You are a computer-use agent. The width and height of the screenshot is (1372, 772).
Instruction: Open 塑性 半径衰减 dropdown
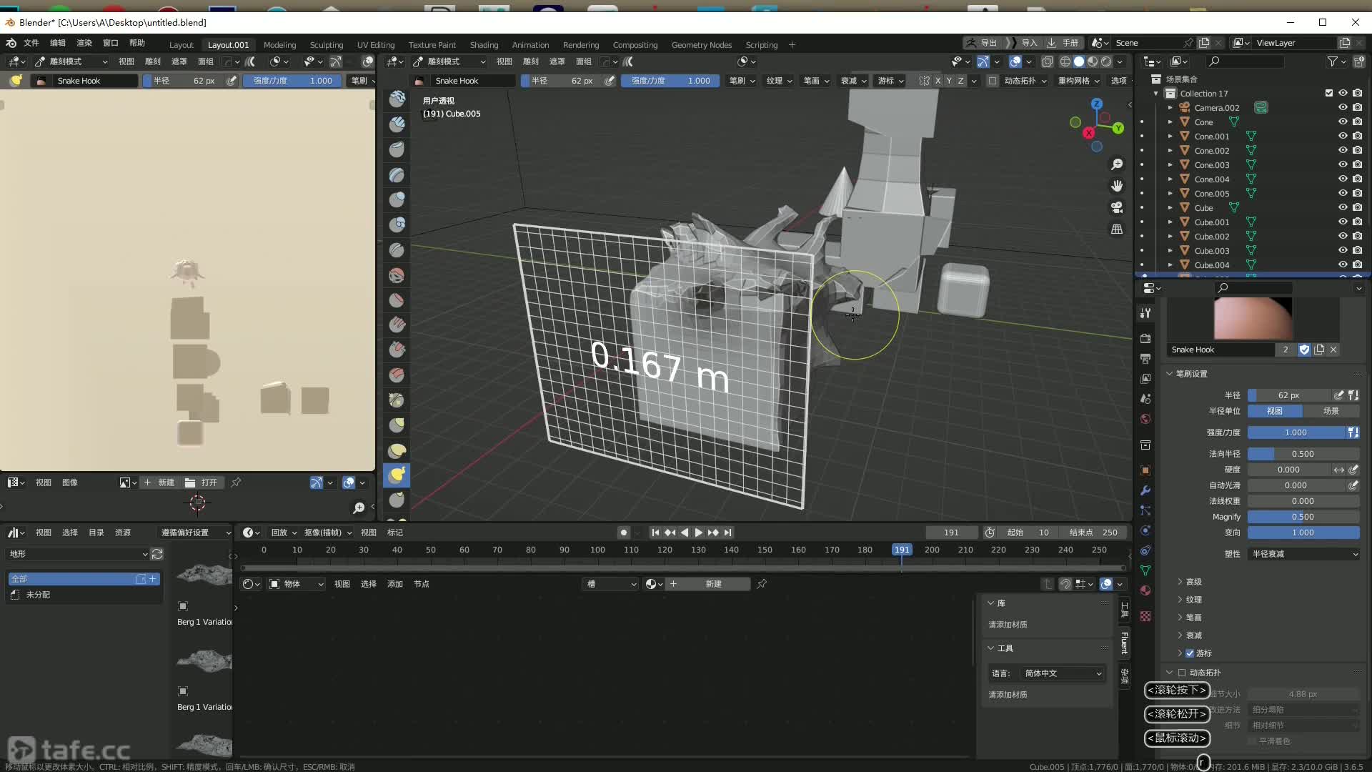click(x=1303, y=554)
